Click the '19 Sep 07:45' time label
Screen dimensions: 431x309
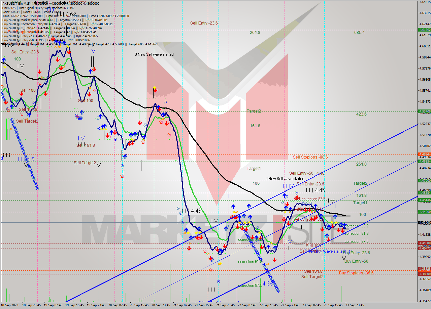point(53,305)
